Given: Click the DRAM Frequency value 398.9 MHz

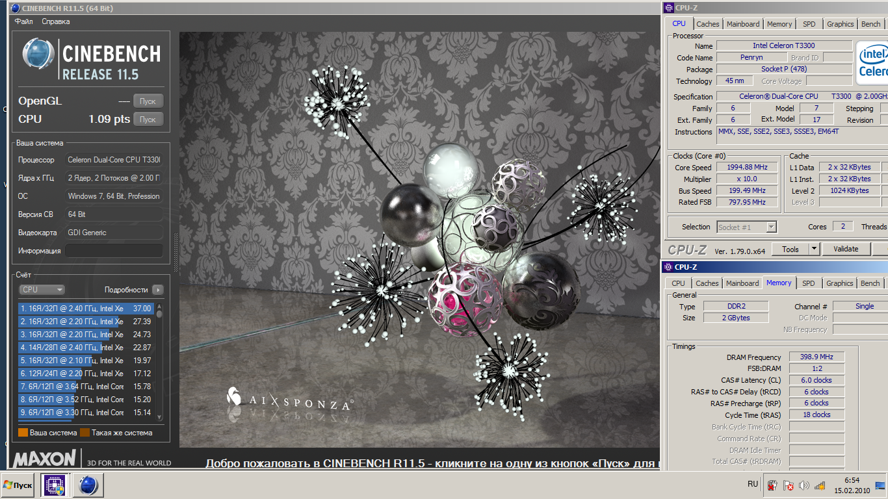Looking at the screenshot, I should click(x=817, y=357).
